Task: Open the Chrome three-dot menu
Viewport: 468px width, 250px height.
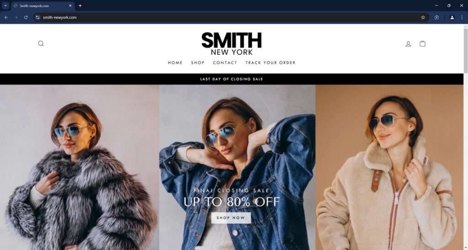Action: 462,17
